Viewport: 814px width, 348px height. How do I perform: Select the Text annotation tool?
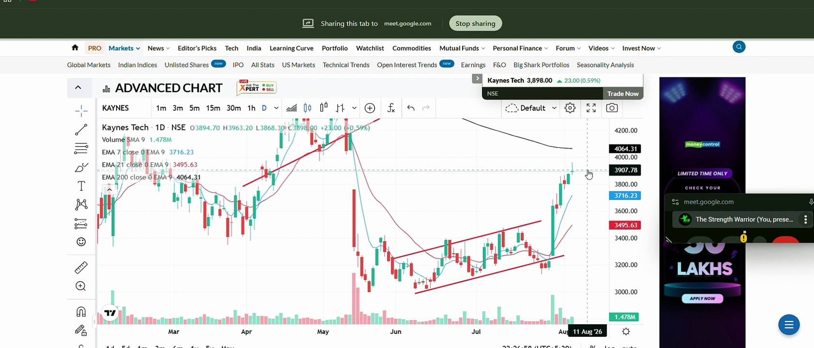pos(81,186)
